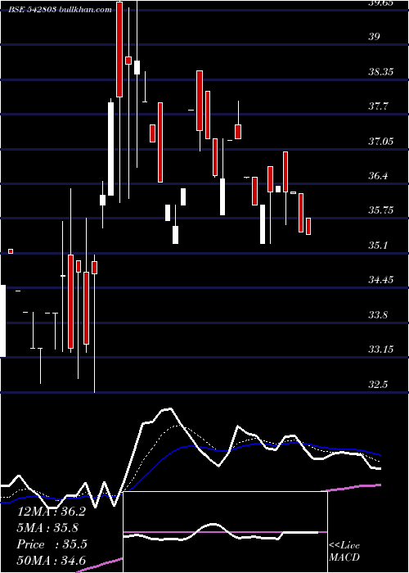Click the 34.45 price axis label
Screen dimensions: 409x573
381,280
